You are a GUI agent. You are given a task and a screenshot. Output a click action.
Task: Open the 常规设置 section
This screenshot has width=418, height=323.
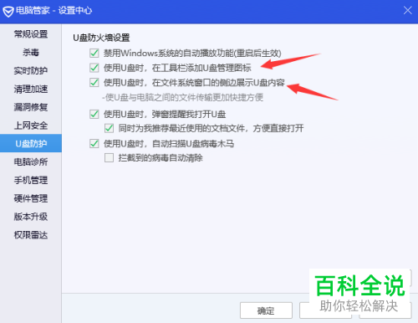tap(31, 34)
